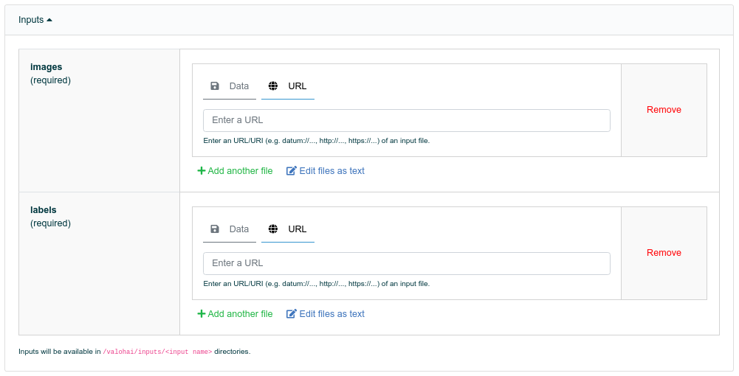The width and height of the screenshot is (739, 376).
Task: Click the globe icon in labels input
Action: pyautogui.click(x=273, y=229)
